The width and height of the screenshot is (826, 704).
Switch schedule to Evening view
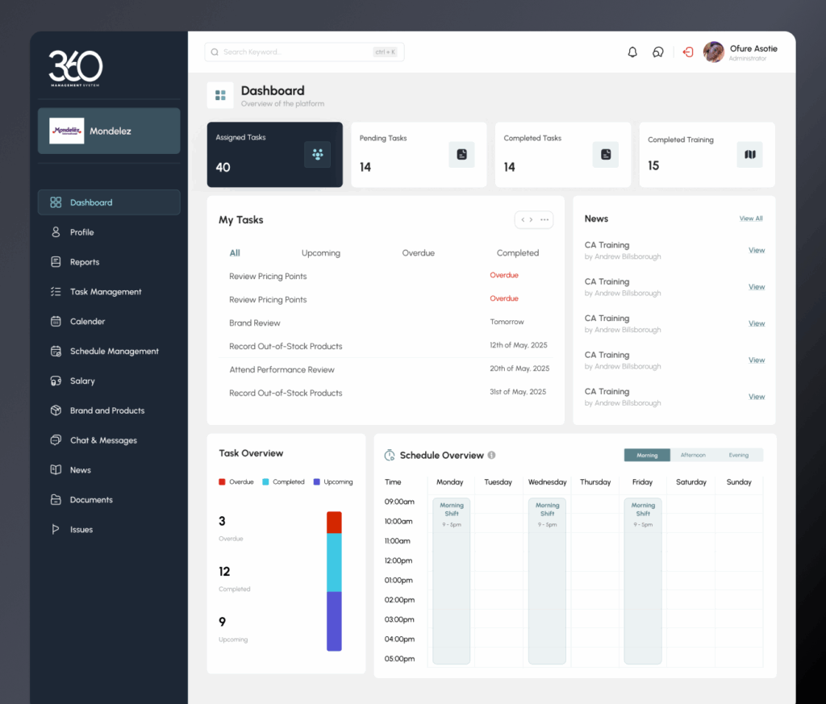click(739, 456)
